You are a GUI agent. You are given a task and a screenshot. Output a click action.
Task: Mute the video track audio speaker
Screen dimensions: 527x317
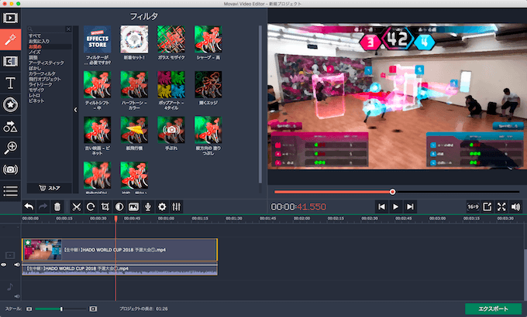click(17, 264)
